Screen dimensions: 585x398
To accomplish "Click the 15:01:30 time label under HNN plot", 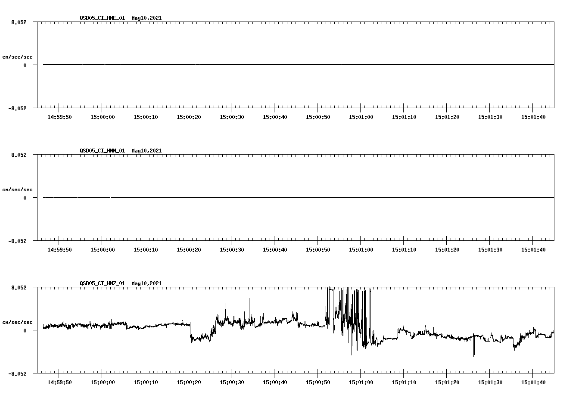I will [x=490, y=250].
